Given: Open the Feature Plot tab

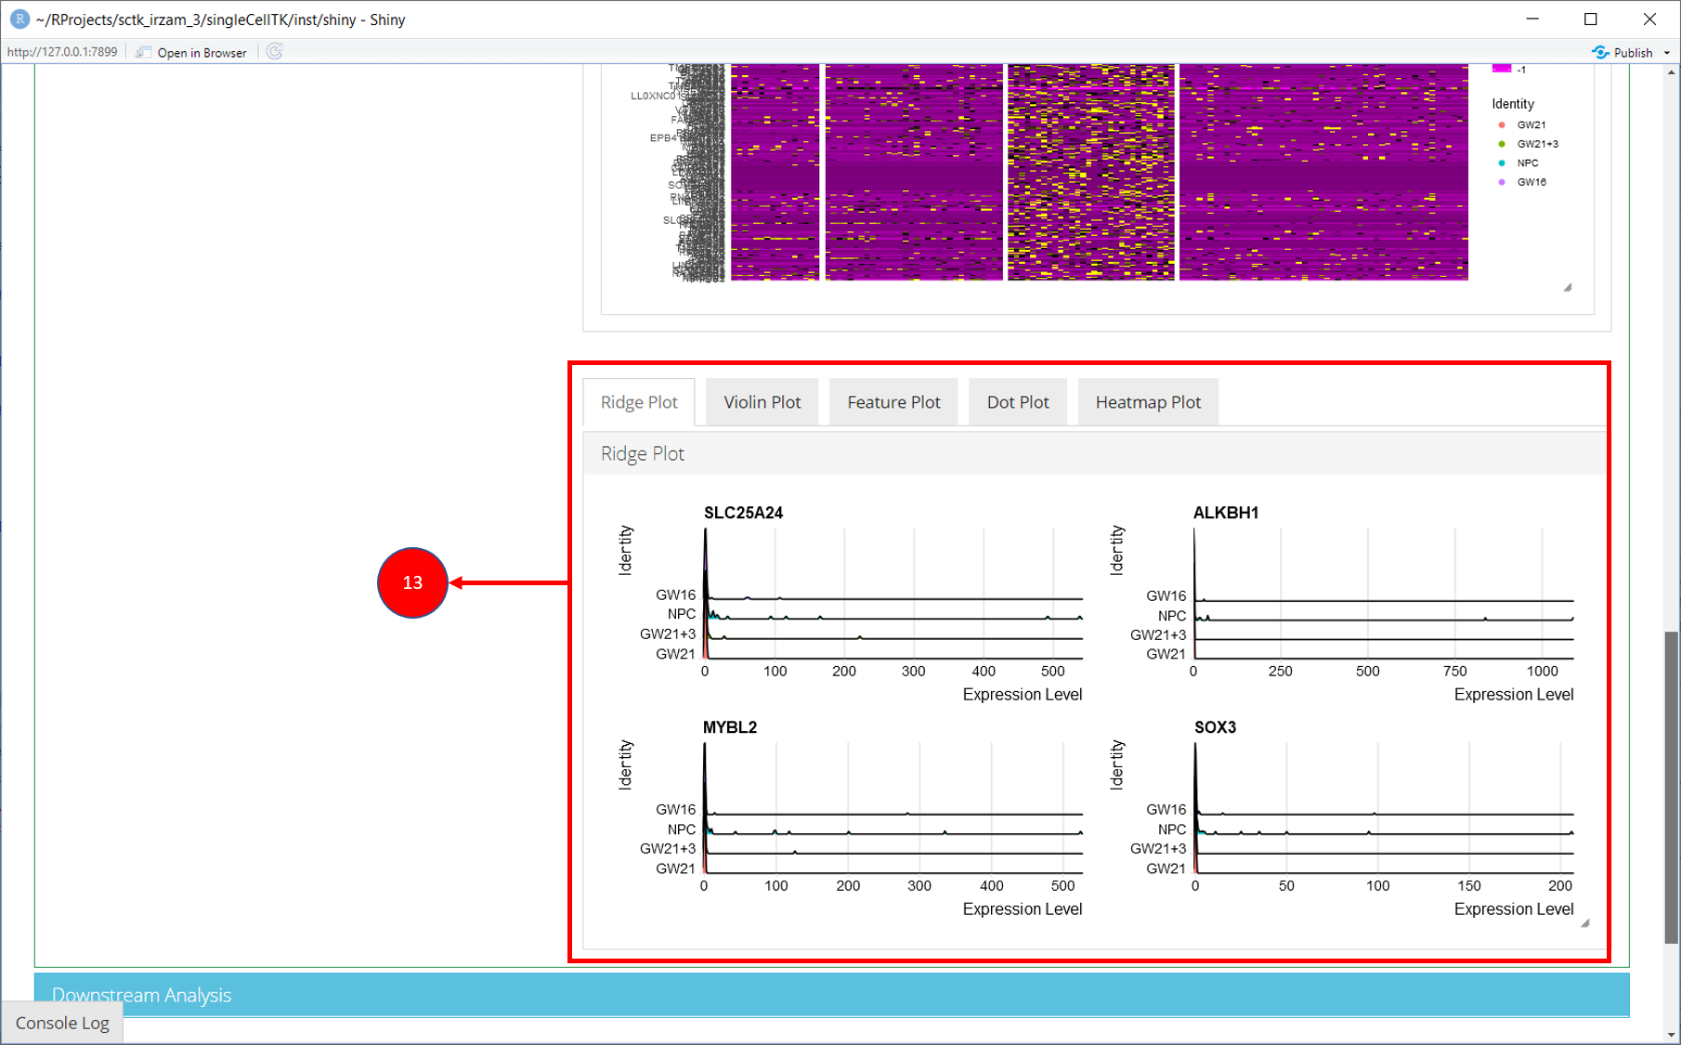Looking at the screenshot, I should 893,402.
